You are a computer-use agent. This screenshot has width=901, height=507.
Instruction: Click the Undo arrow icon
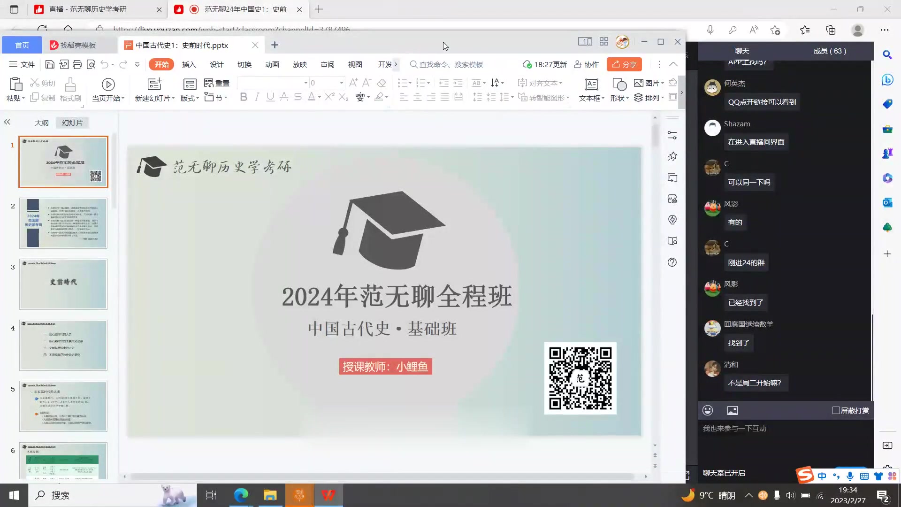click(x=105, y=64)
